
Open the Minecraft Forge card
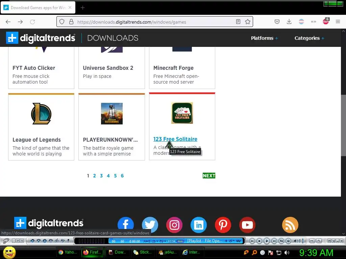coord(182,68)
